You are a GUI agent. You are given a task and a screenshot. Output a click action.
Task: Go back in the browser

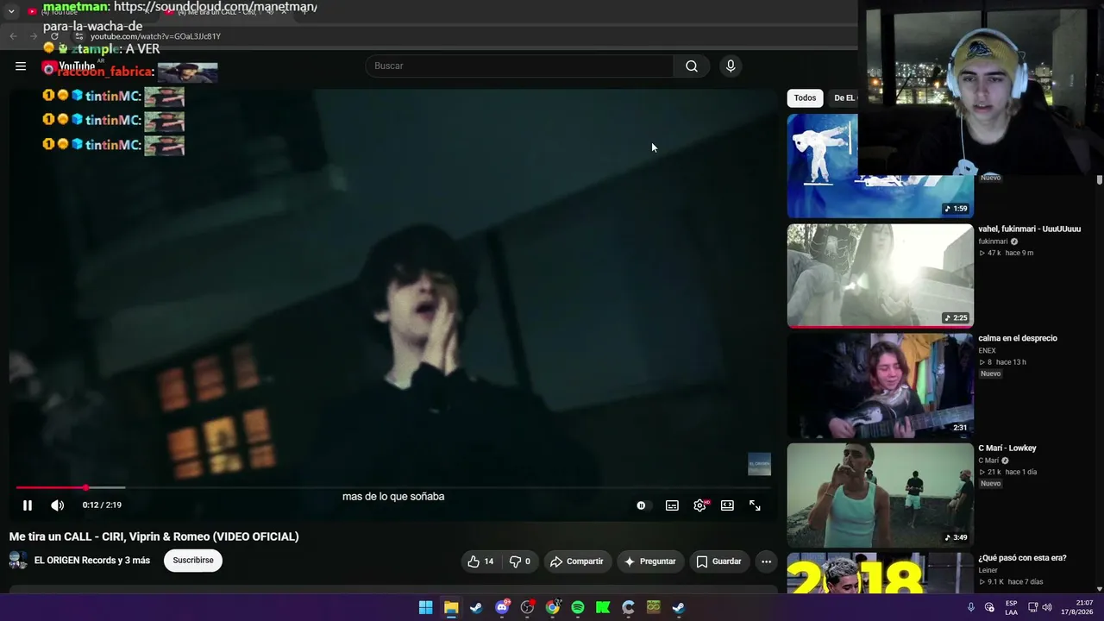[x=13, y=36]
